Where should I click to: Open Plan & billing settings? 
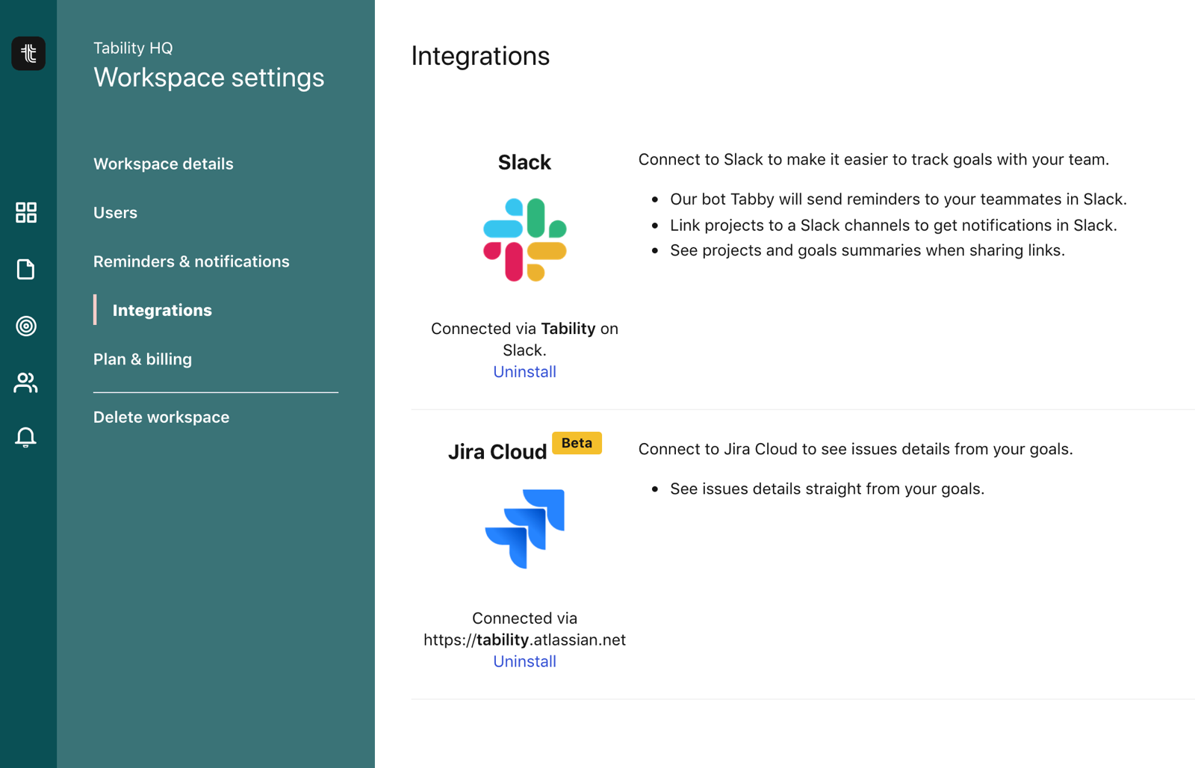143,359
